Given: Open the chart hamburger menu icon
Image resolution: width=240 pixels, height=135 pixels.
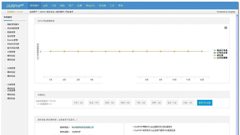Looking at the screenshot, I should tap(226, 28).
